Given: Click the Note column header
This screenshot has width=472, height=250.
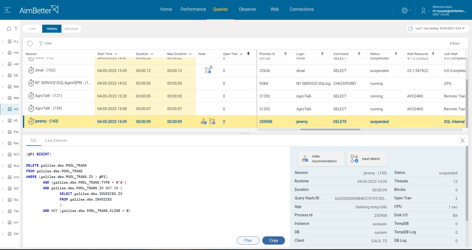Looking at the screenshot, I should [x=202, y=54].
